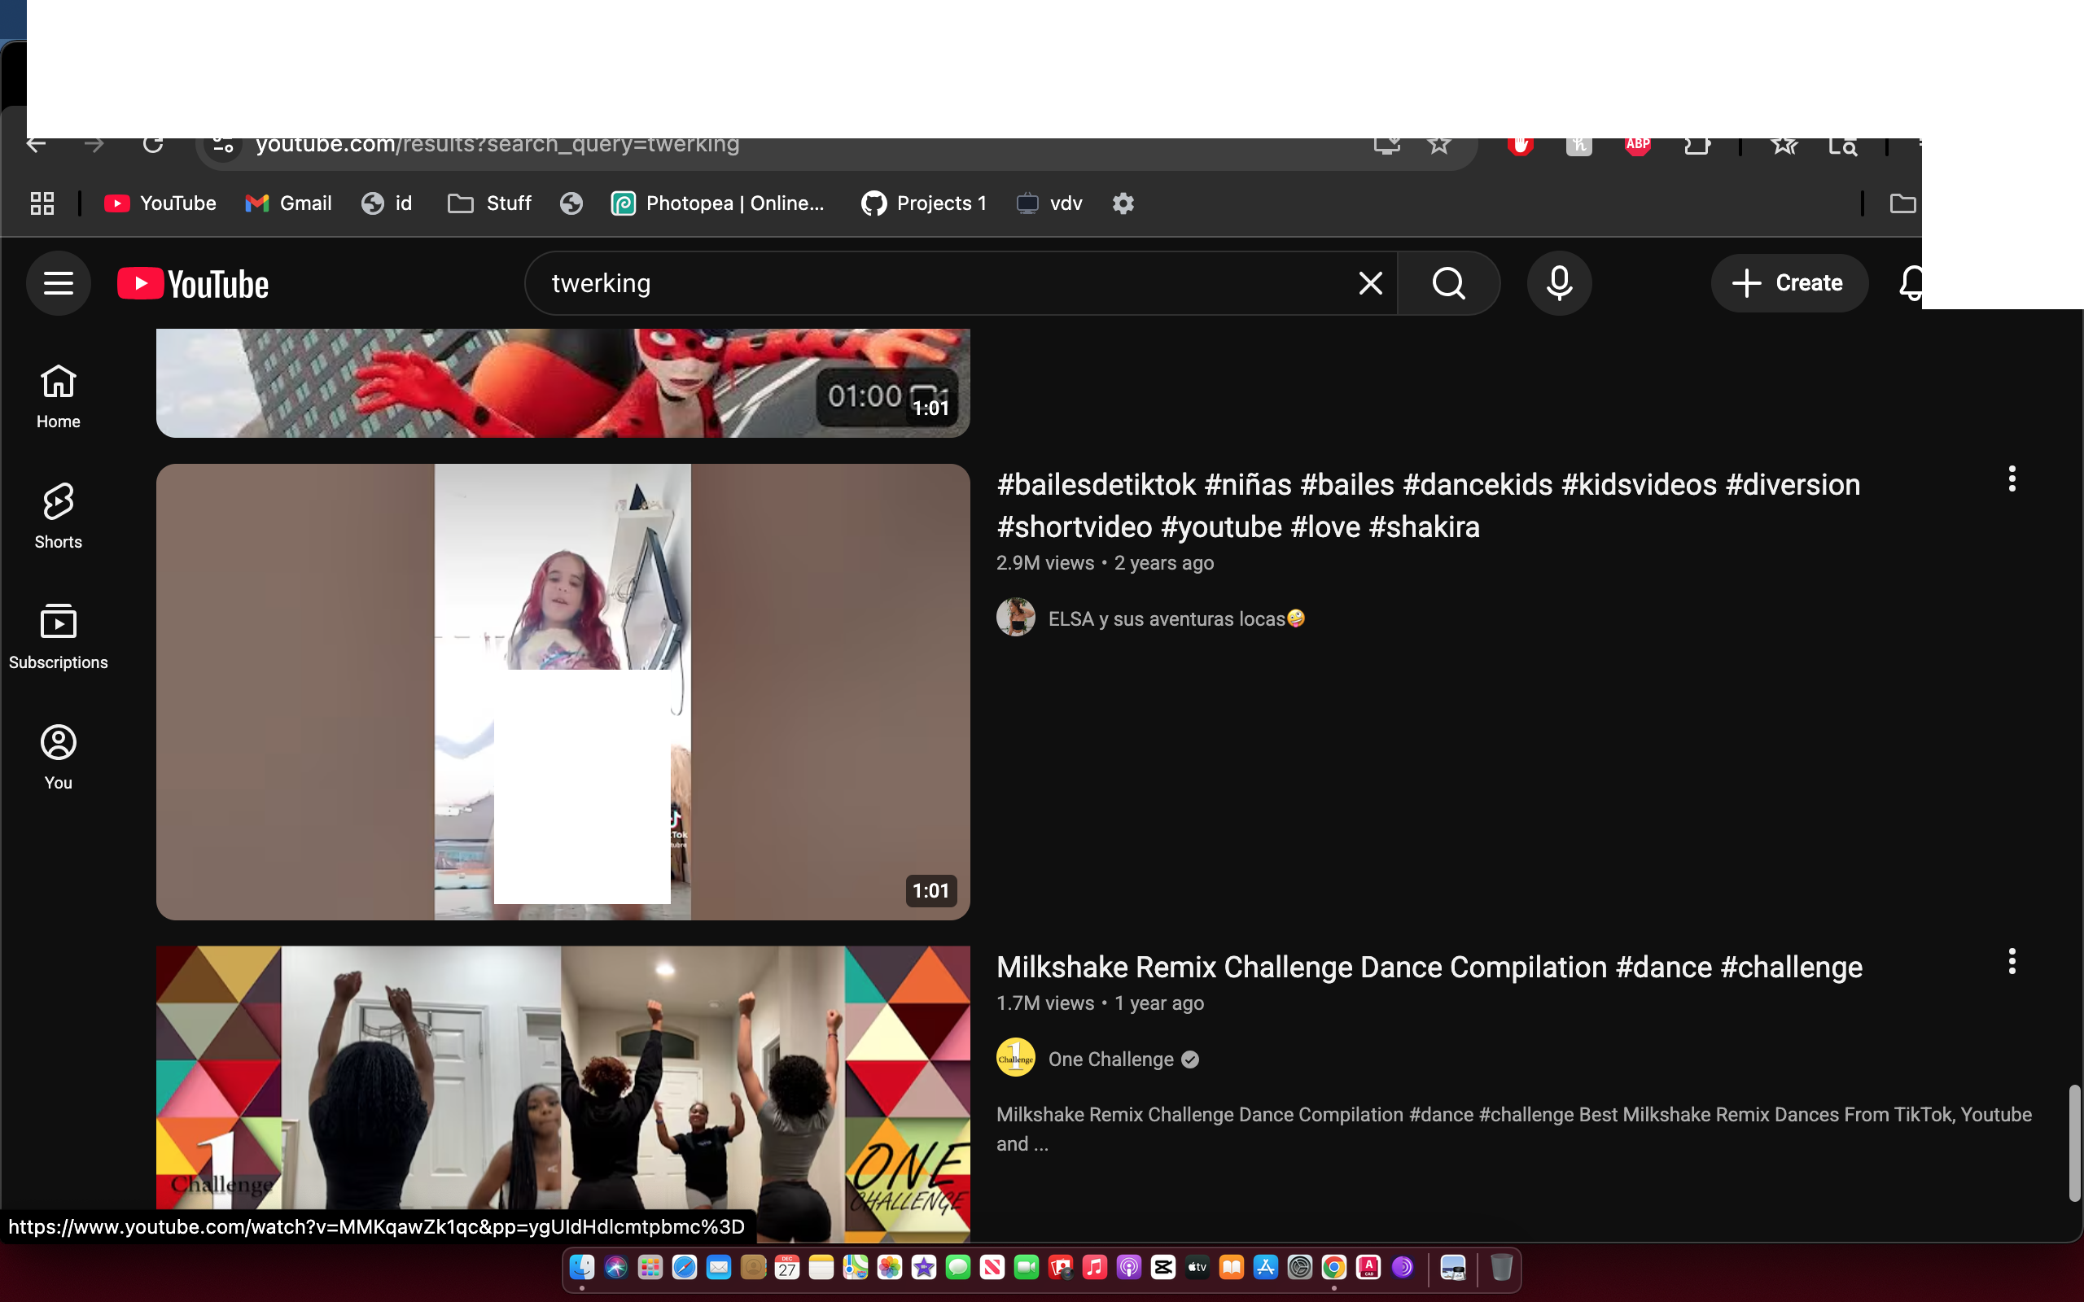Open Finder from the Dock
This screenshot has width=2084, height=1302.
pos(582,1268)
